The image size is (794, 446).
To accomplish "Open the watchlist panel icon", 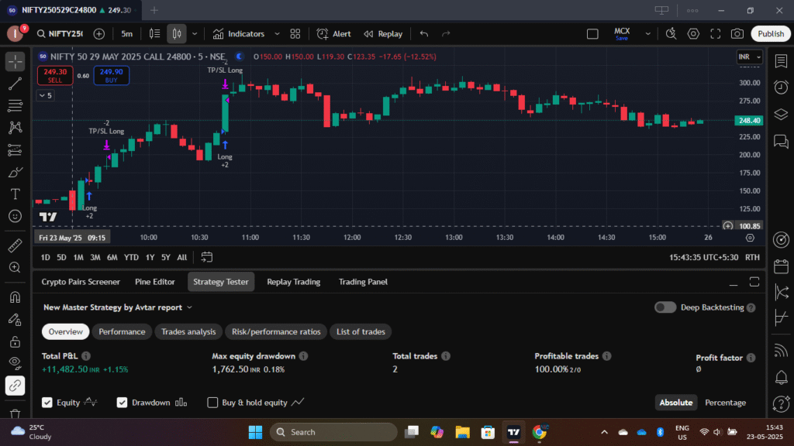I will click(781, 61).
